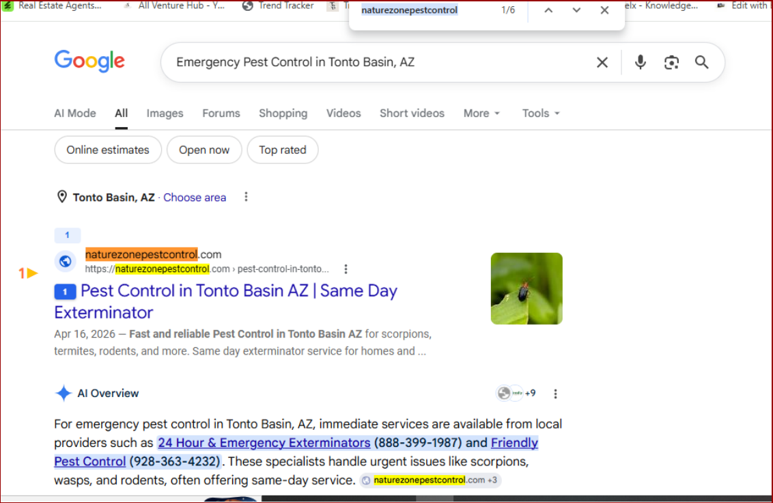
Task: Start voice search with microphone icon
Action: [640, 62]
